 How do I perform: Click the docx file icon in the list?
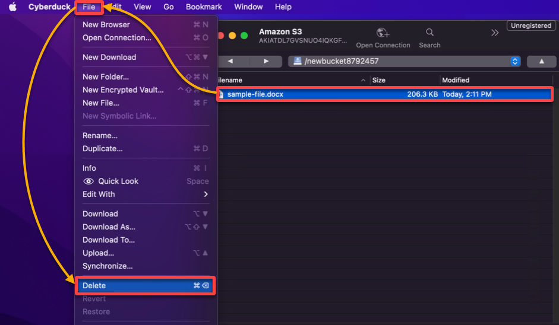(221, 94)
